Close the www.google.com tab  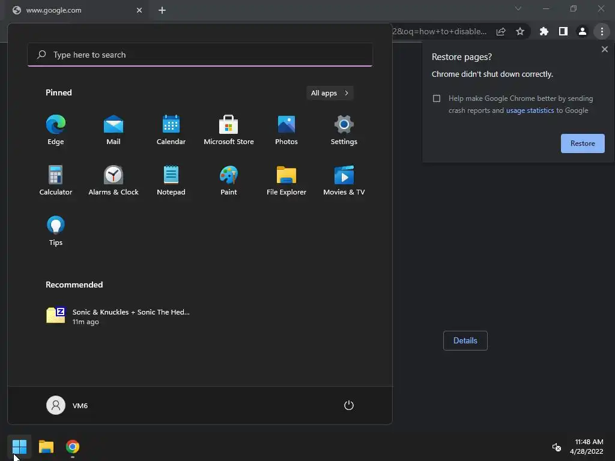139,10
